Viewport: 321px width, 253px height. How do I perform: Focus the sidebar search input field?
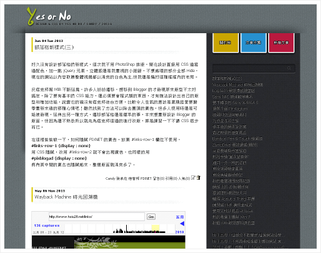coord(254,68)
